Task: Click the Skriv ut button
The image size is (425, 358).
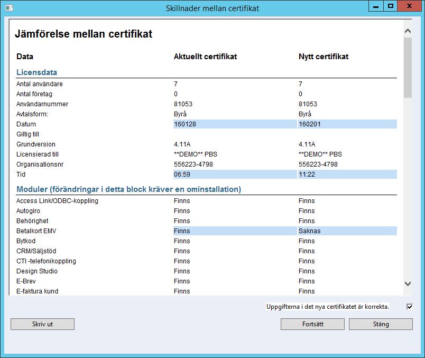Action: coord(43,324)
